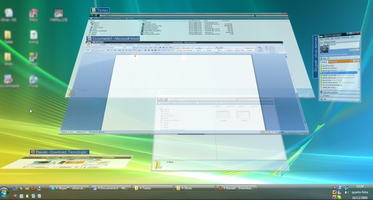Select the Skype - oliver.alemao window label
The height and width of the screenshot is (200, 373).
point(315,57)
